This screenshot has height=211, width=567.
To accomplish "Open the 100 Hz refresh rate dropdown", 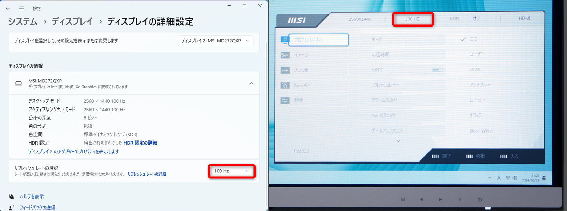I will (231, 171).
